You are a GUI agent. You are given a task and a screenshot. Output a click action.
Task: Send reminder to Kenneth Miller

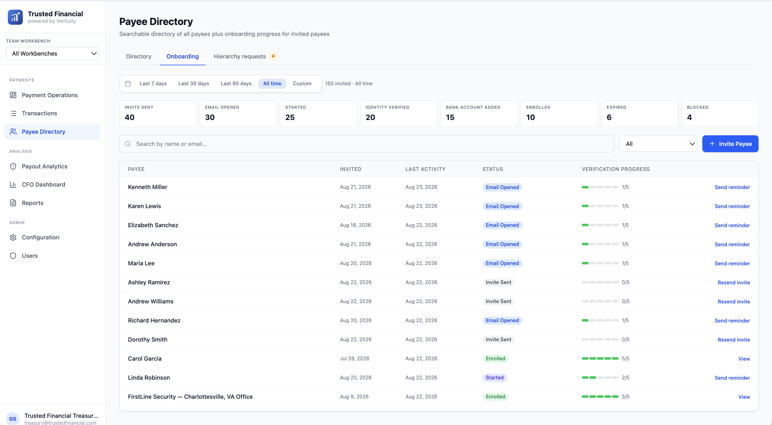(732, 187)
